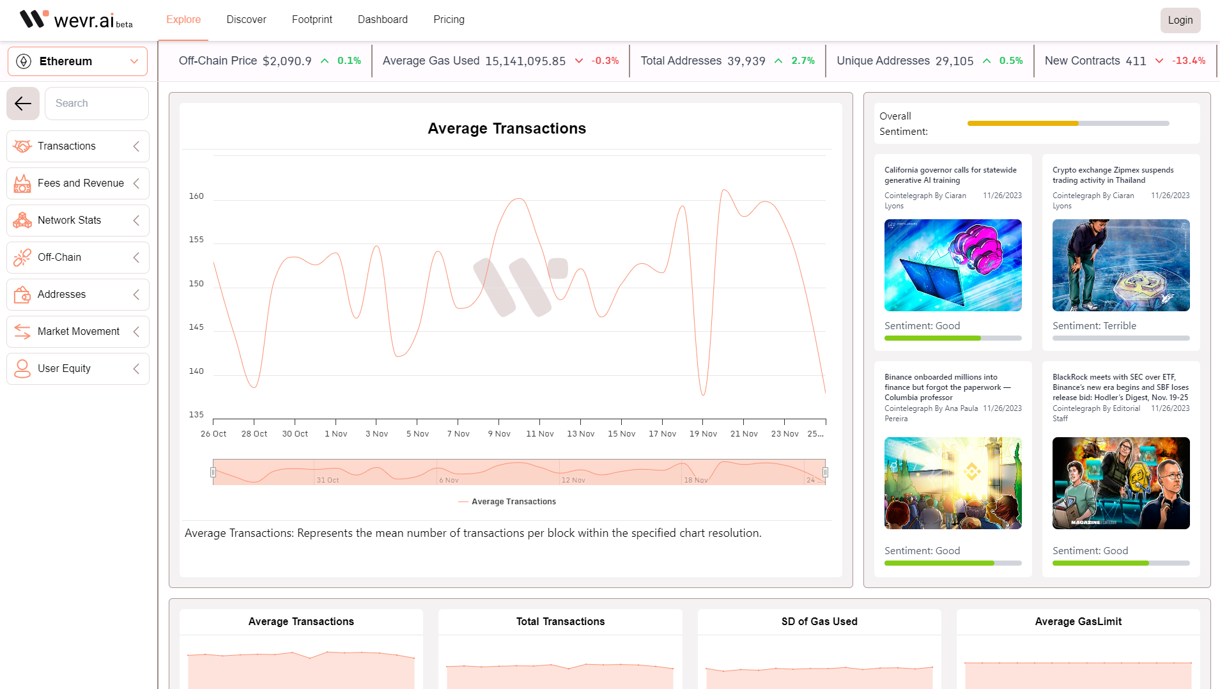The image size is (1220, 689).
Task: Open Market Movement via its arrows icon
Action: tap(22, 331)
